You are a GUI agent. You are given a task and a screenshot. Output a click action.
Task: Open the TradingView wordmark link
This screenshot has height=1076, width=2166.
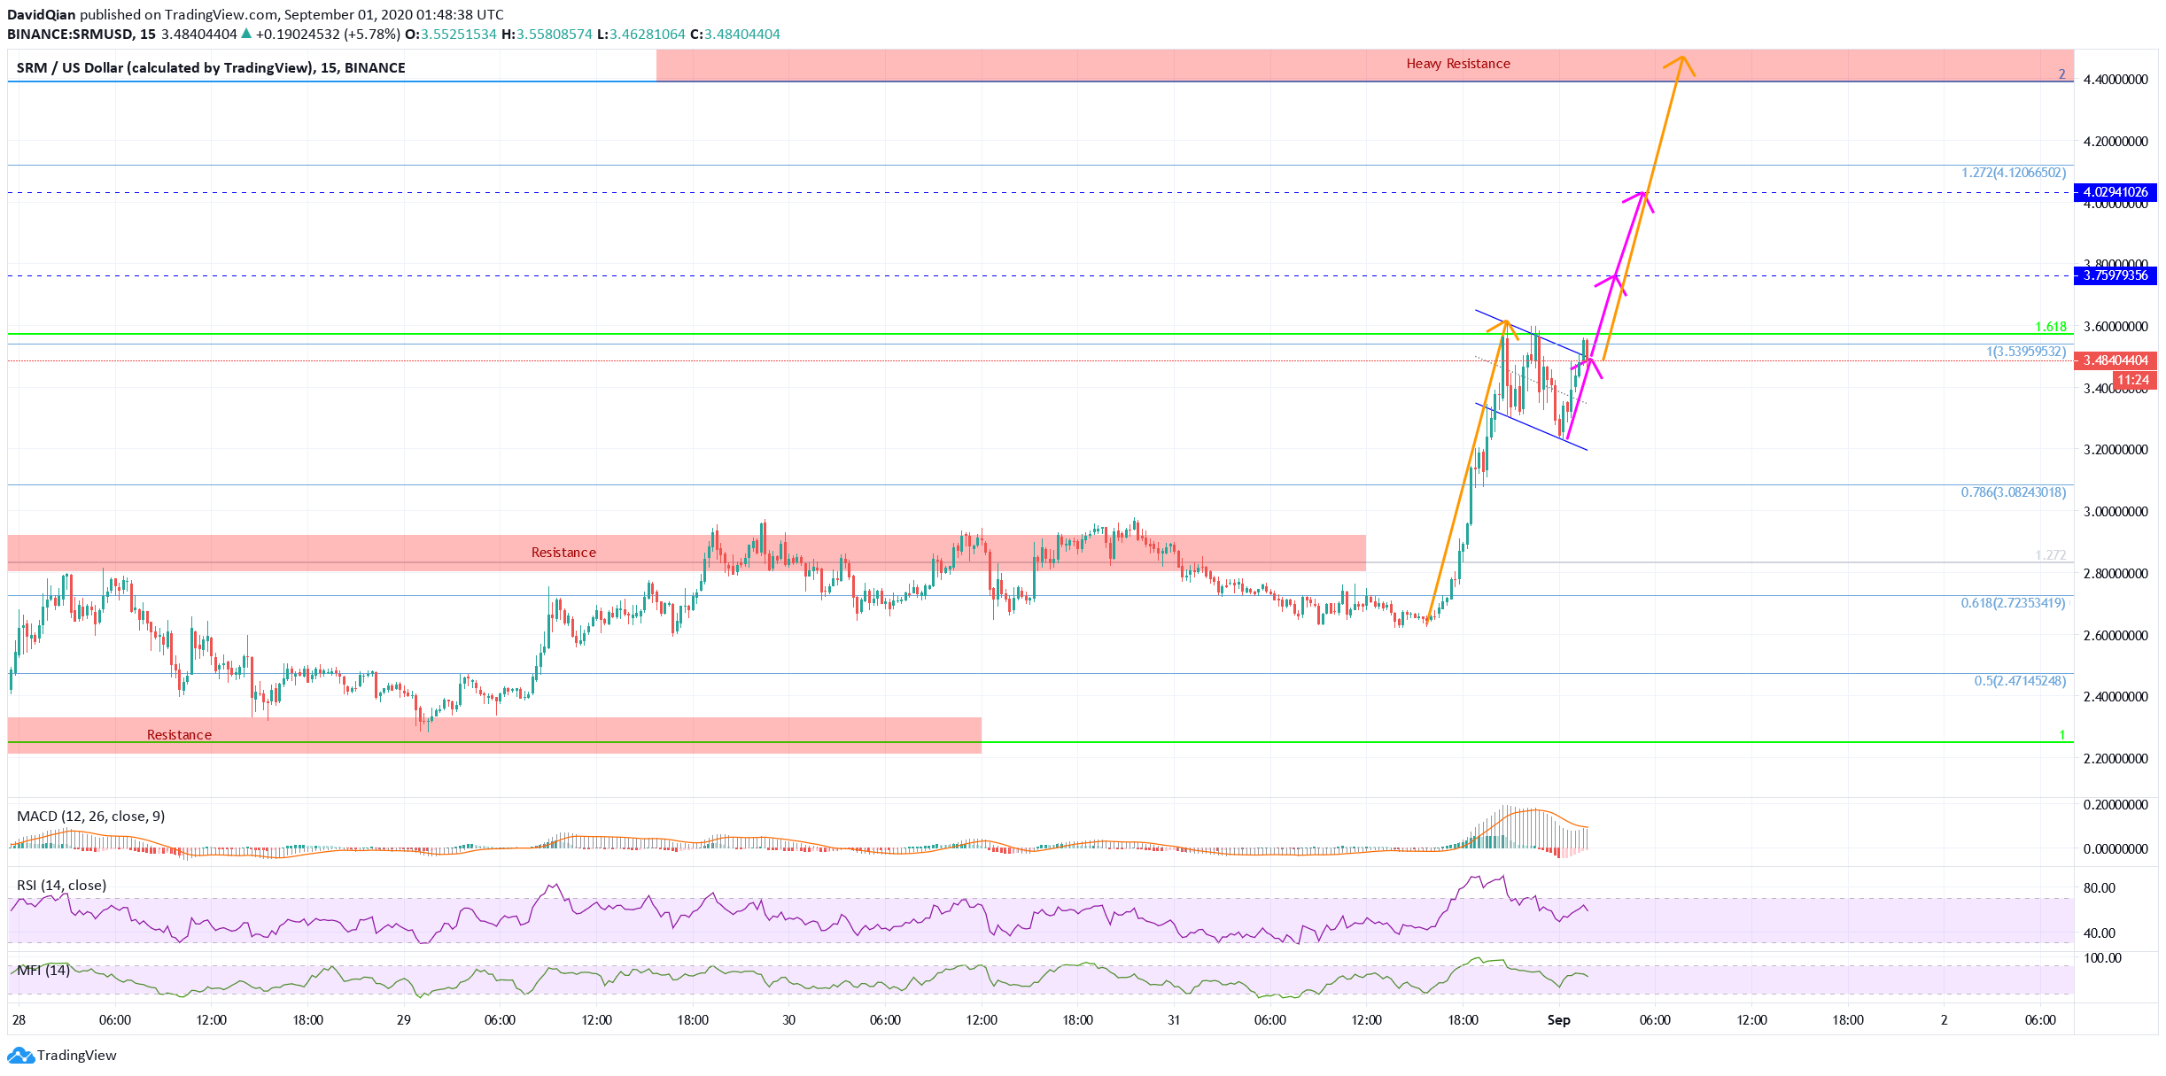point(77,1055)
